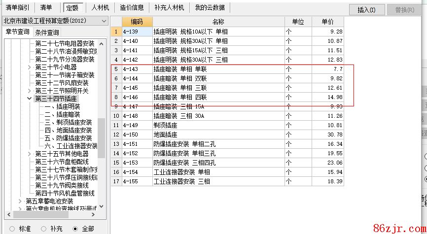Switch to the 条件查询 tab

pos(47,33)
